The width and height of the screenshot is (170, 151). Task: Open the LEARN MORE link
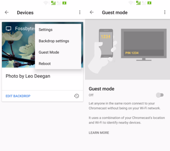tap(99, 133)
